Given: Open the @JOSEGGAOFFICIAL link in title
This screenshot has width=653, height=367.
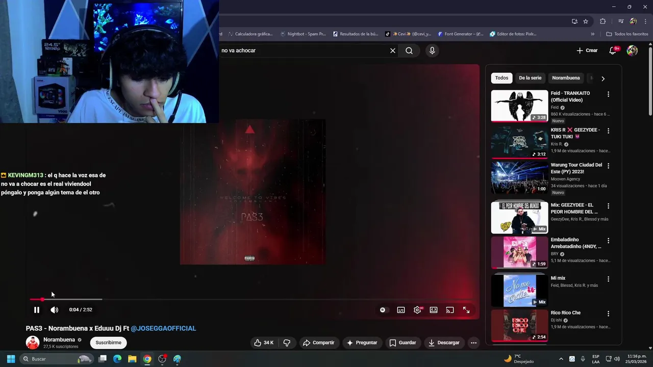Looking at the screenshot, I should 163,328.
